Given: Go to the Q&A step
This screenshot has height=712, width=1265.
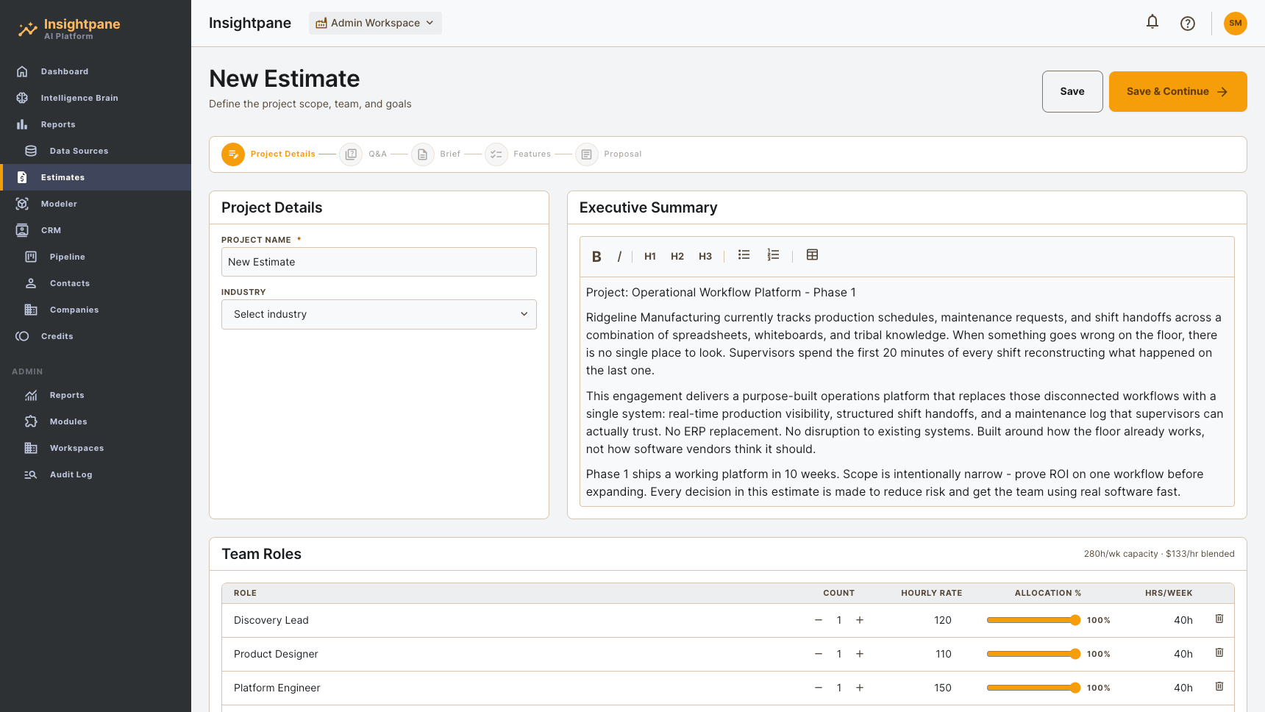Looking at the screenshot, I should pos(363,154).
